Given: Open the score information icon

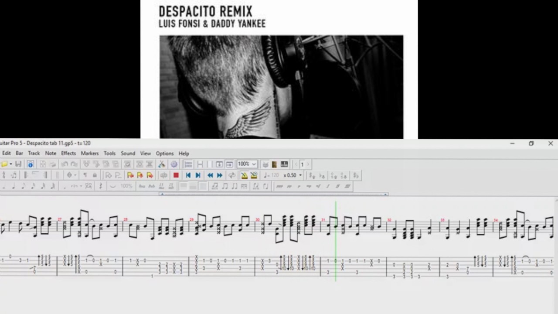Looking at the screenshot, I should [x=31, y=164].
